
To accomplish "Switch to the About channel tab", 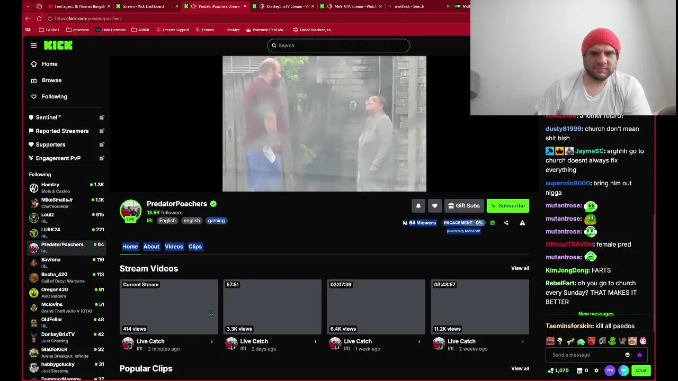I will tap(151, 247).
